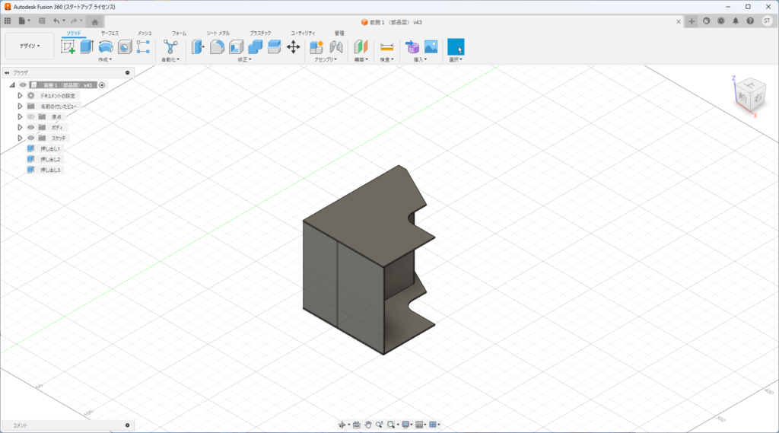Open the 挿入 (Insert) dropdown menu
The width and height of the screenshot is (779, 433).
420,59
